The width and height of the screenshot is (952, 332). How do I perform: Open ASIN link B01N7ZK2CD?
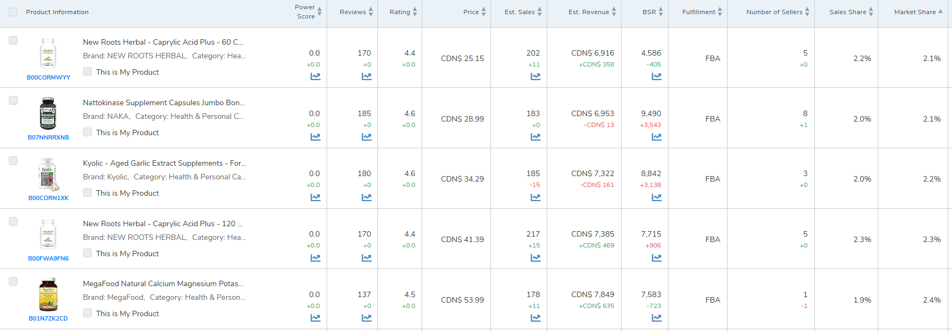pyautogui.click(x=49, y=318)
